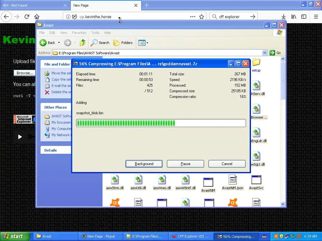This screenshot has height=241, width=322.
Task: Click the Explorer Search toolbar button
Action: [100, 43]
